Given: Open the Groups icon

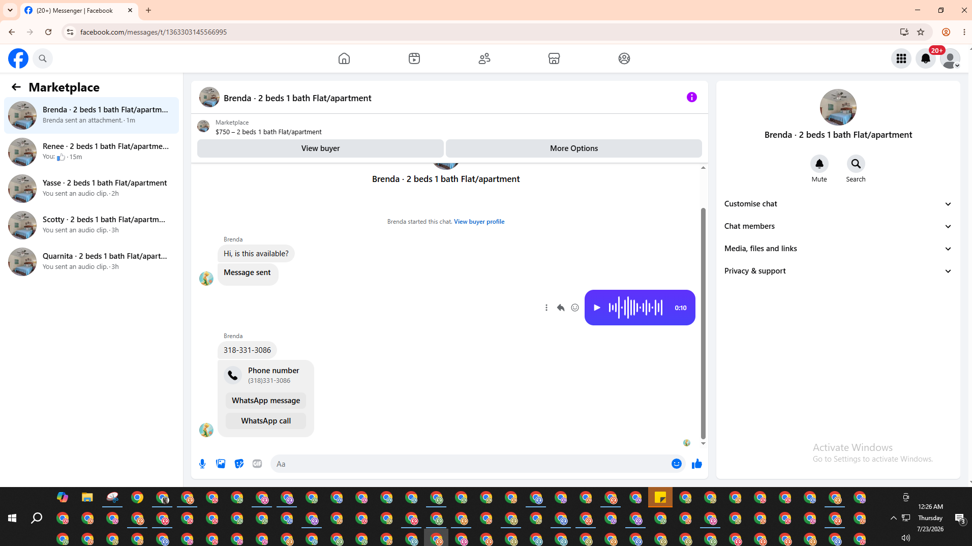Looking at the screenshot, I should [624, 58].
